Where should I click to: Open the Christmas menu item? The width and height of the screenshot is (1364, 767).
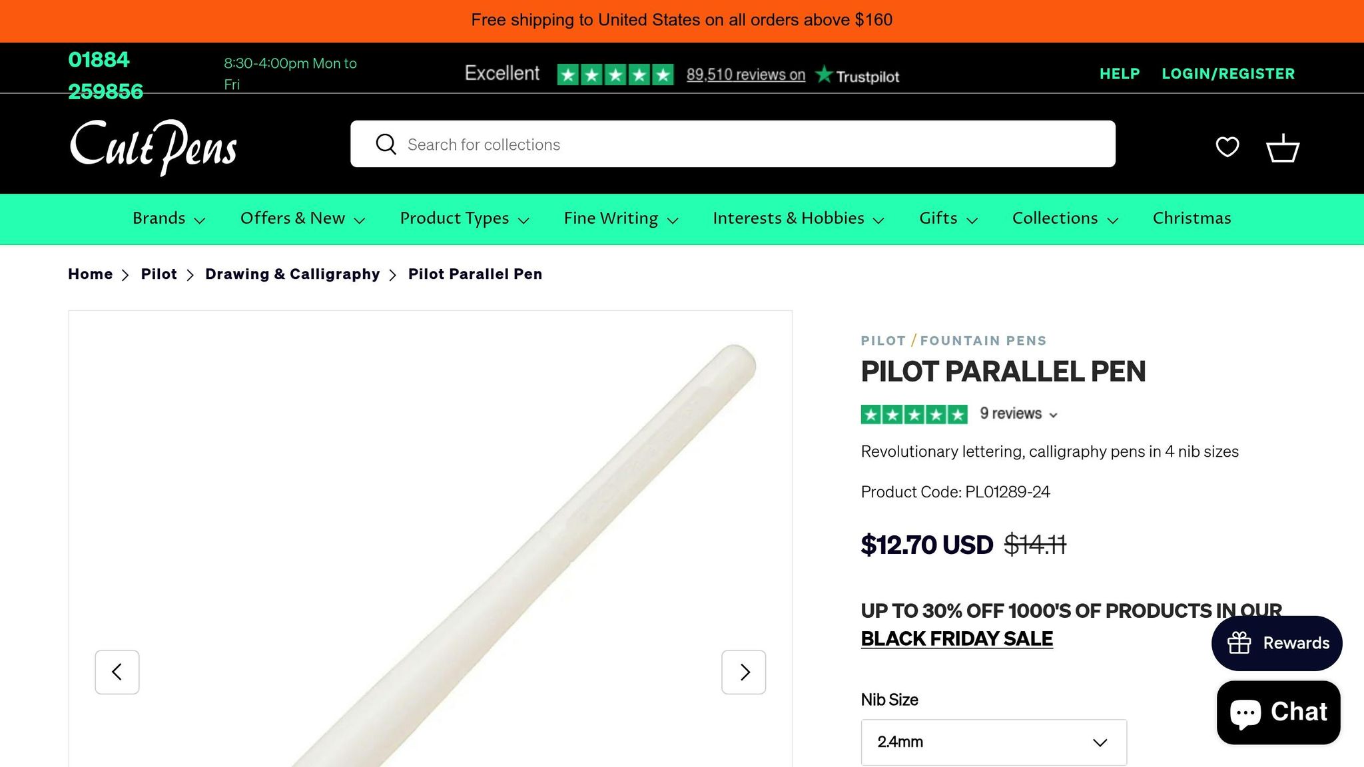coord(1192,218)
